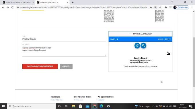Screen dimensions: 195x109
Task: Open Task View on taskbar
Action: pyautogui.click(x=66, y=106)
